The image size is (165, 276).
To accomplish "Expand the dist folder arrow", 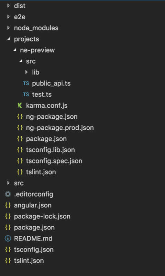I will [8, 6].
